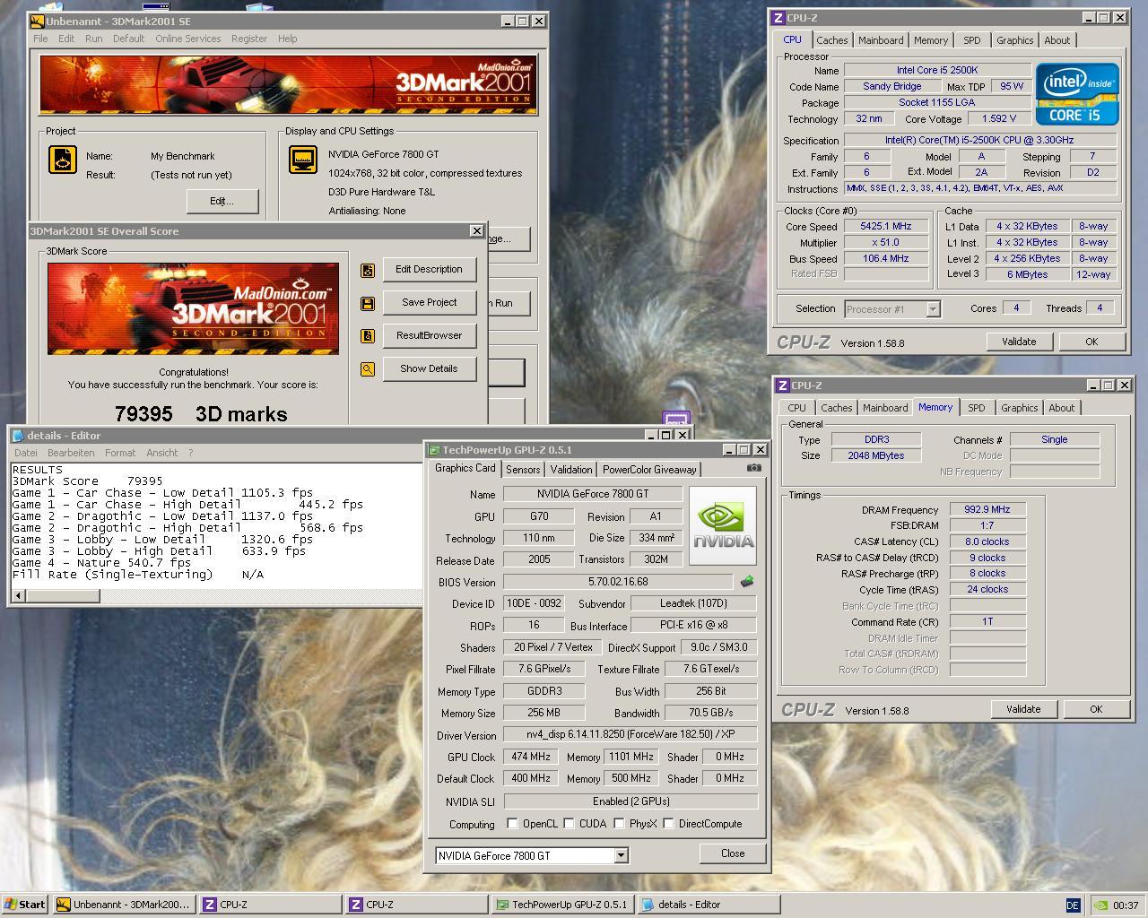Click the Intel Core i5 logo
Viewport: 1148px width, 918px height.
pyautogui.click(x=1078, y=93)
